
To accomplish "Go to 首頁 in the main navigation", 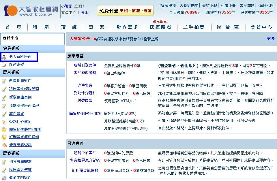I will [14, 27].
